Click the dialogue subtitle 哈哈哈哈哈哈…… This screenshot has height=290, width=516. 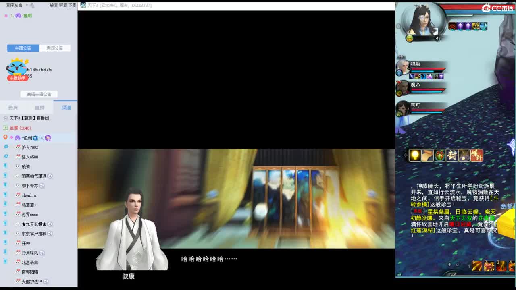point(209,259)
